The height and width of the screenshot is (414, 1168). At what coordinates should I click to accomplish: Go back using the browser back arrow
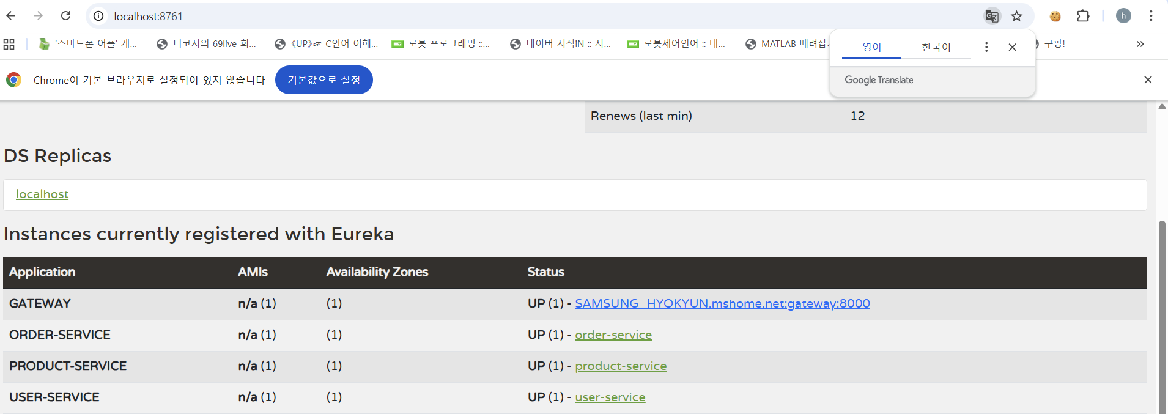[x=11, y=16]
